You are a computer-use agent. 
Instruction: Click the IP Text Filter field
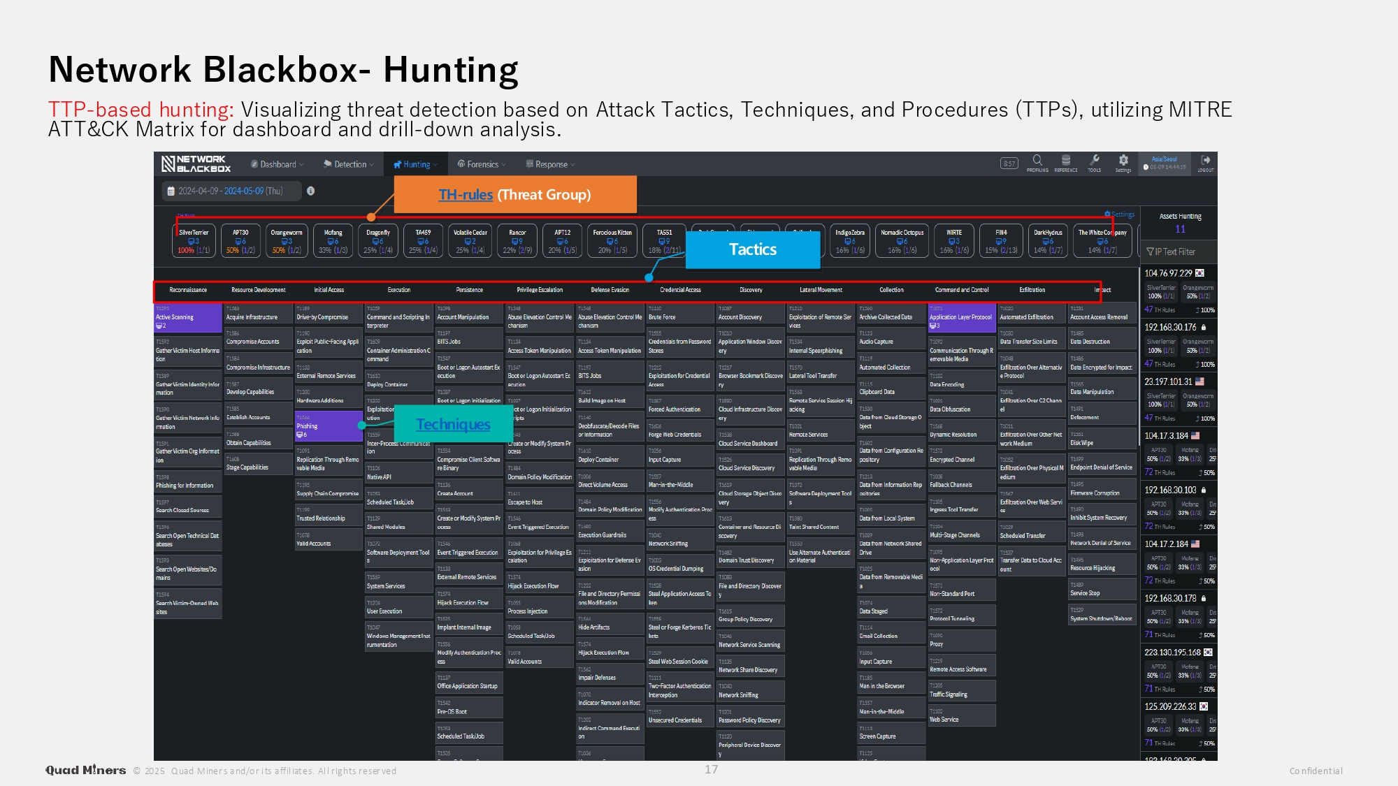(1179, 252)
